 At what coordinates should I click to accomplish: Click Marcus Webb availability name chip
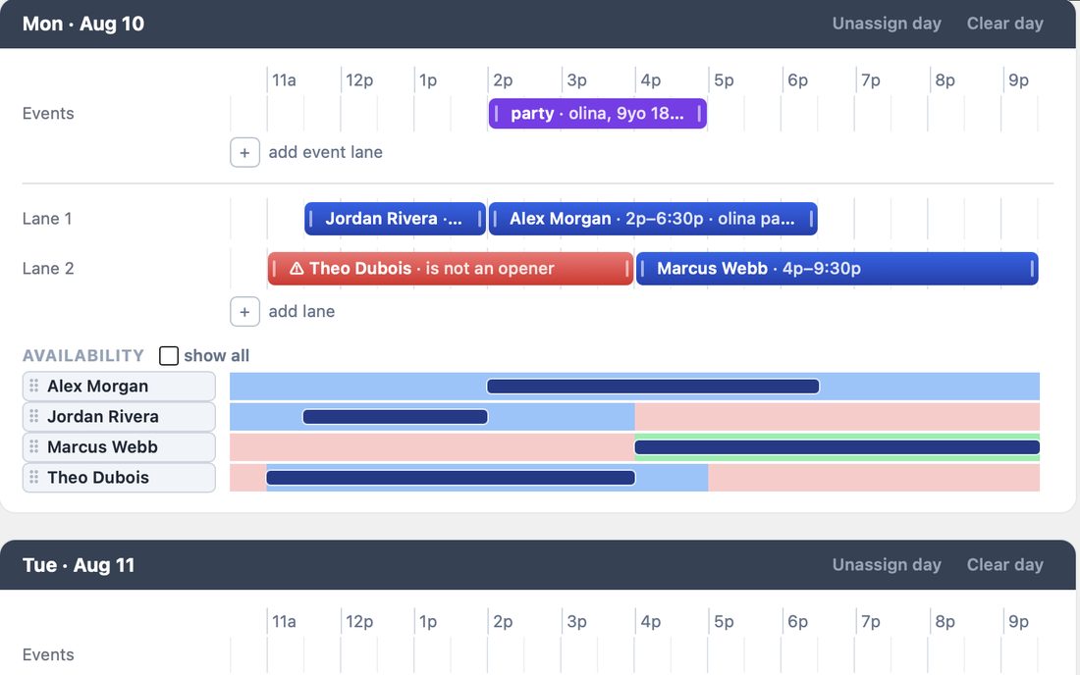tap(119, 447)
